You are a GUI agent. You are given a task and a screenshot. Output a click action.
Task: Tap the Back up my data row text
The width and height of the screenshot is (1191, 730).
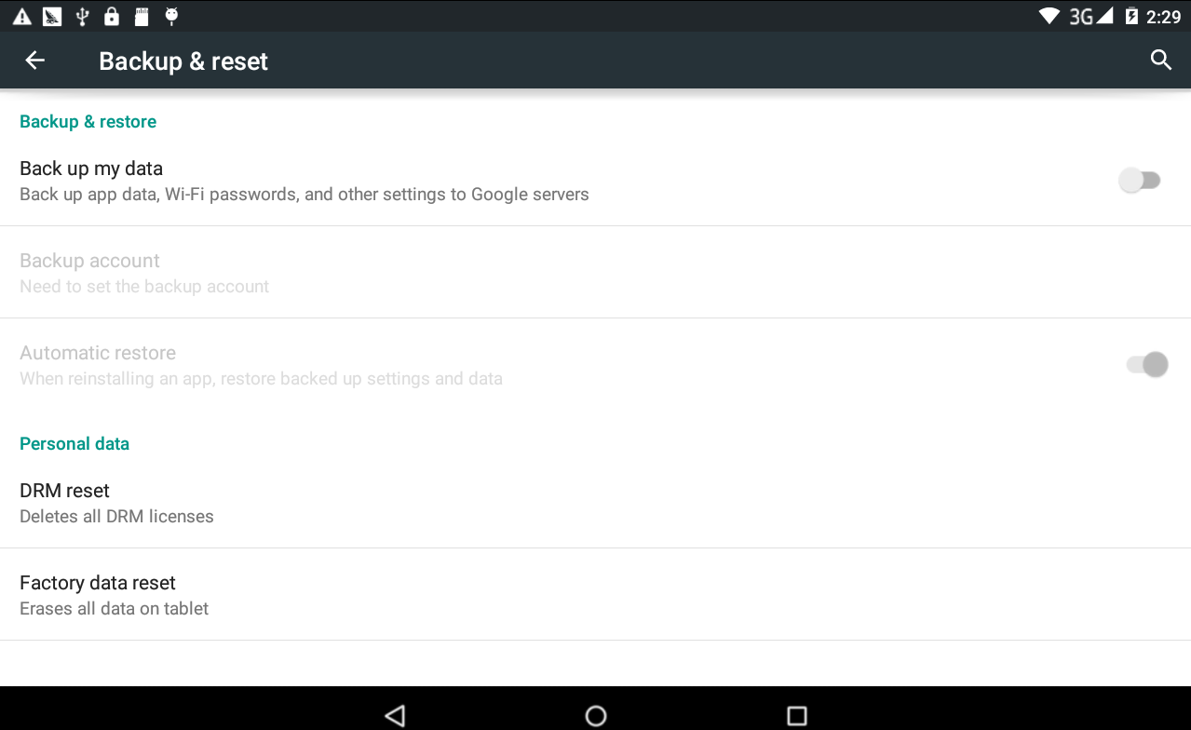pyautogui.click(x=91, y=169)
